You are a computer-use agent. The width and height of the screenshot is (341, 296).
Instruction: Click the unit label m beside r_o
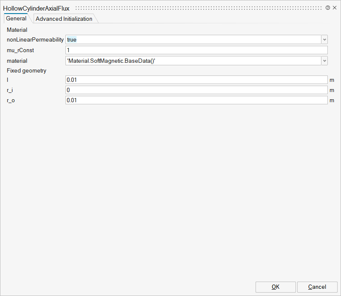[332, 101]
